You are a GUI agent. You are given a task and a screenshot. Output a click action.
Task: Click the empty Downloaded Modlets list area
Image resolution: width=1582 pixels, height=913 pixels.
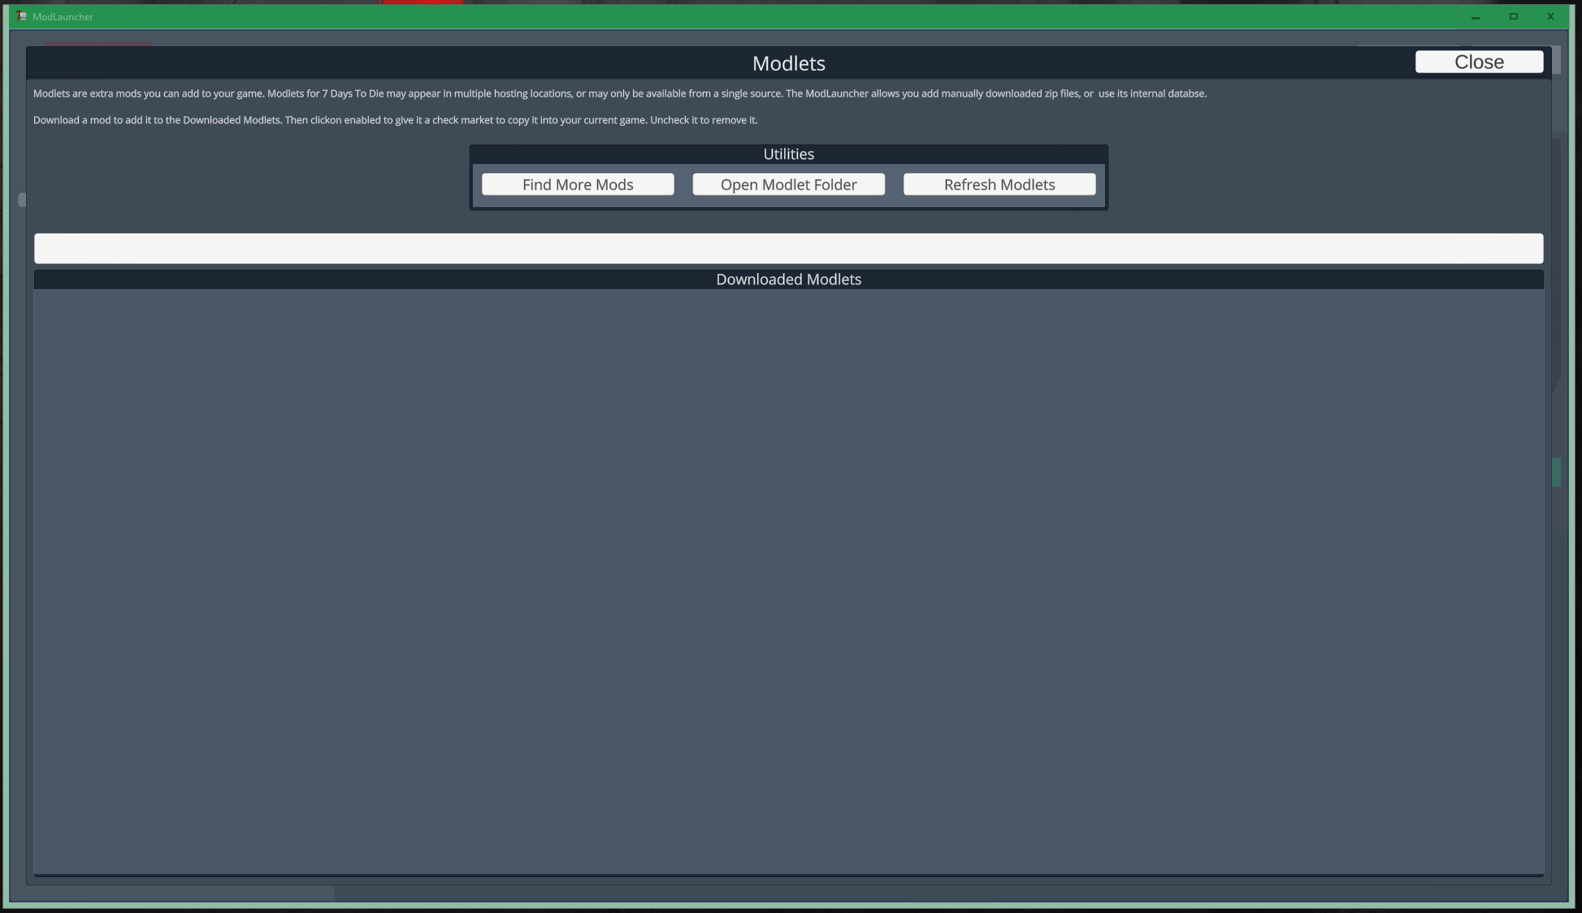(x=787, y=569)
